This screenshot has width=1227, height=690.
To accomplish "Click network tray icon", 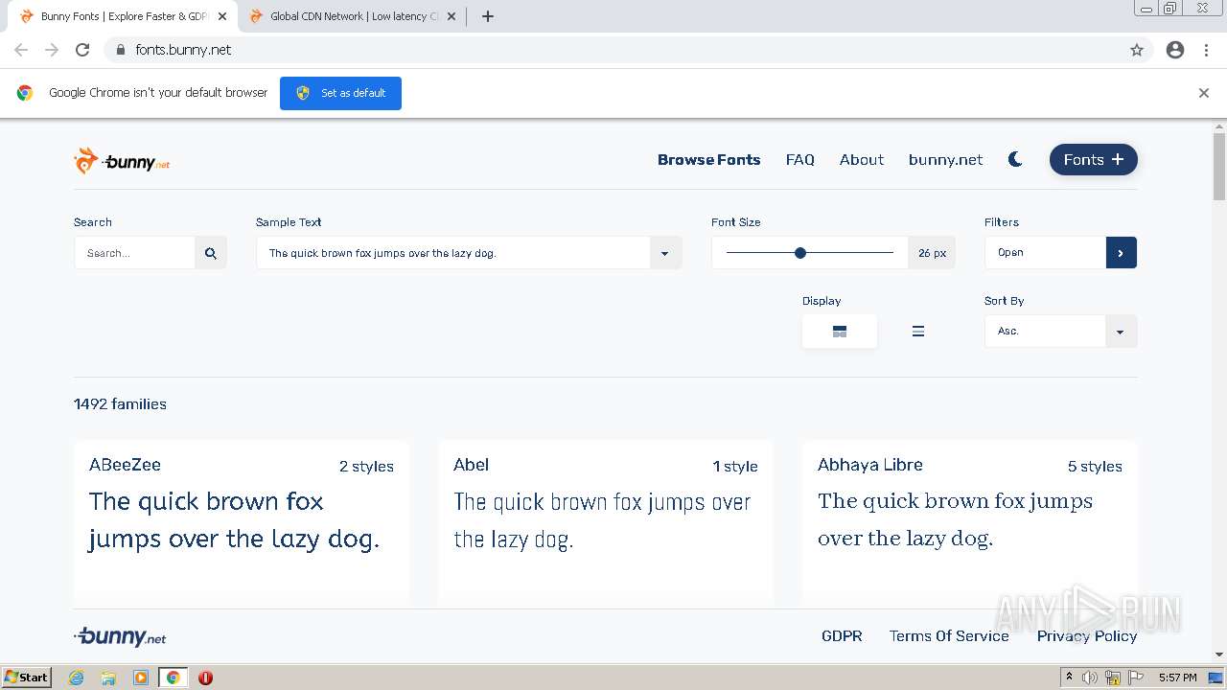I will [1113, 678].
